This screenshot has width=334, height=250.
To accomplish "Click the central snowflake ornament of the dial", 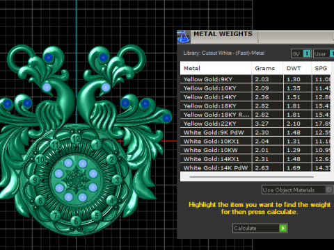I will (76, 180).
